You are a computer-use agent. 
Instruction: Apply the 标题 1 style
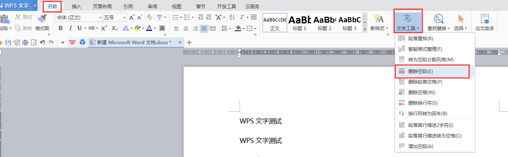pyautogui.click(x=299, y=23)
